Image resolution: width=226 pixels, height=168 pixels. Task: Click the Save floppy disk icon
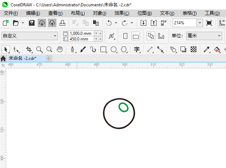pyautogui.click(x=31, y=23)
